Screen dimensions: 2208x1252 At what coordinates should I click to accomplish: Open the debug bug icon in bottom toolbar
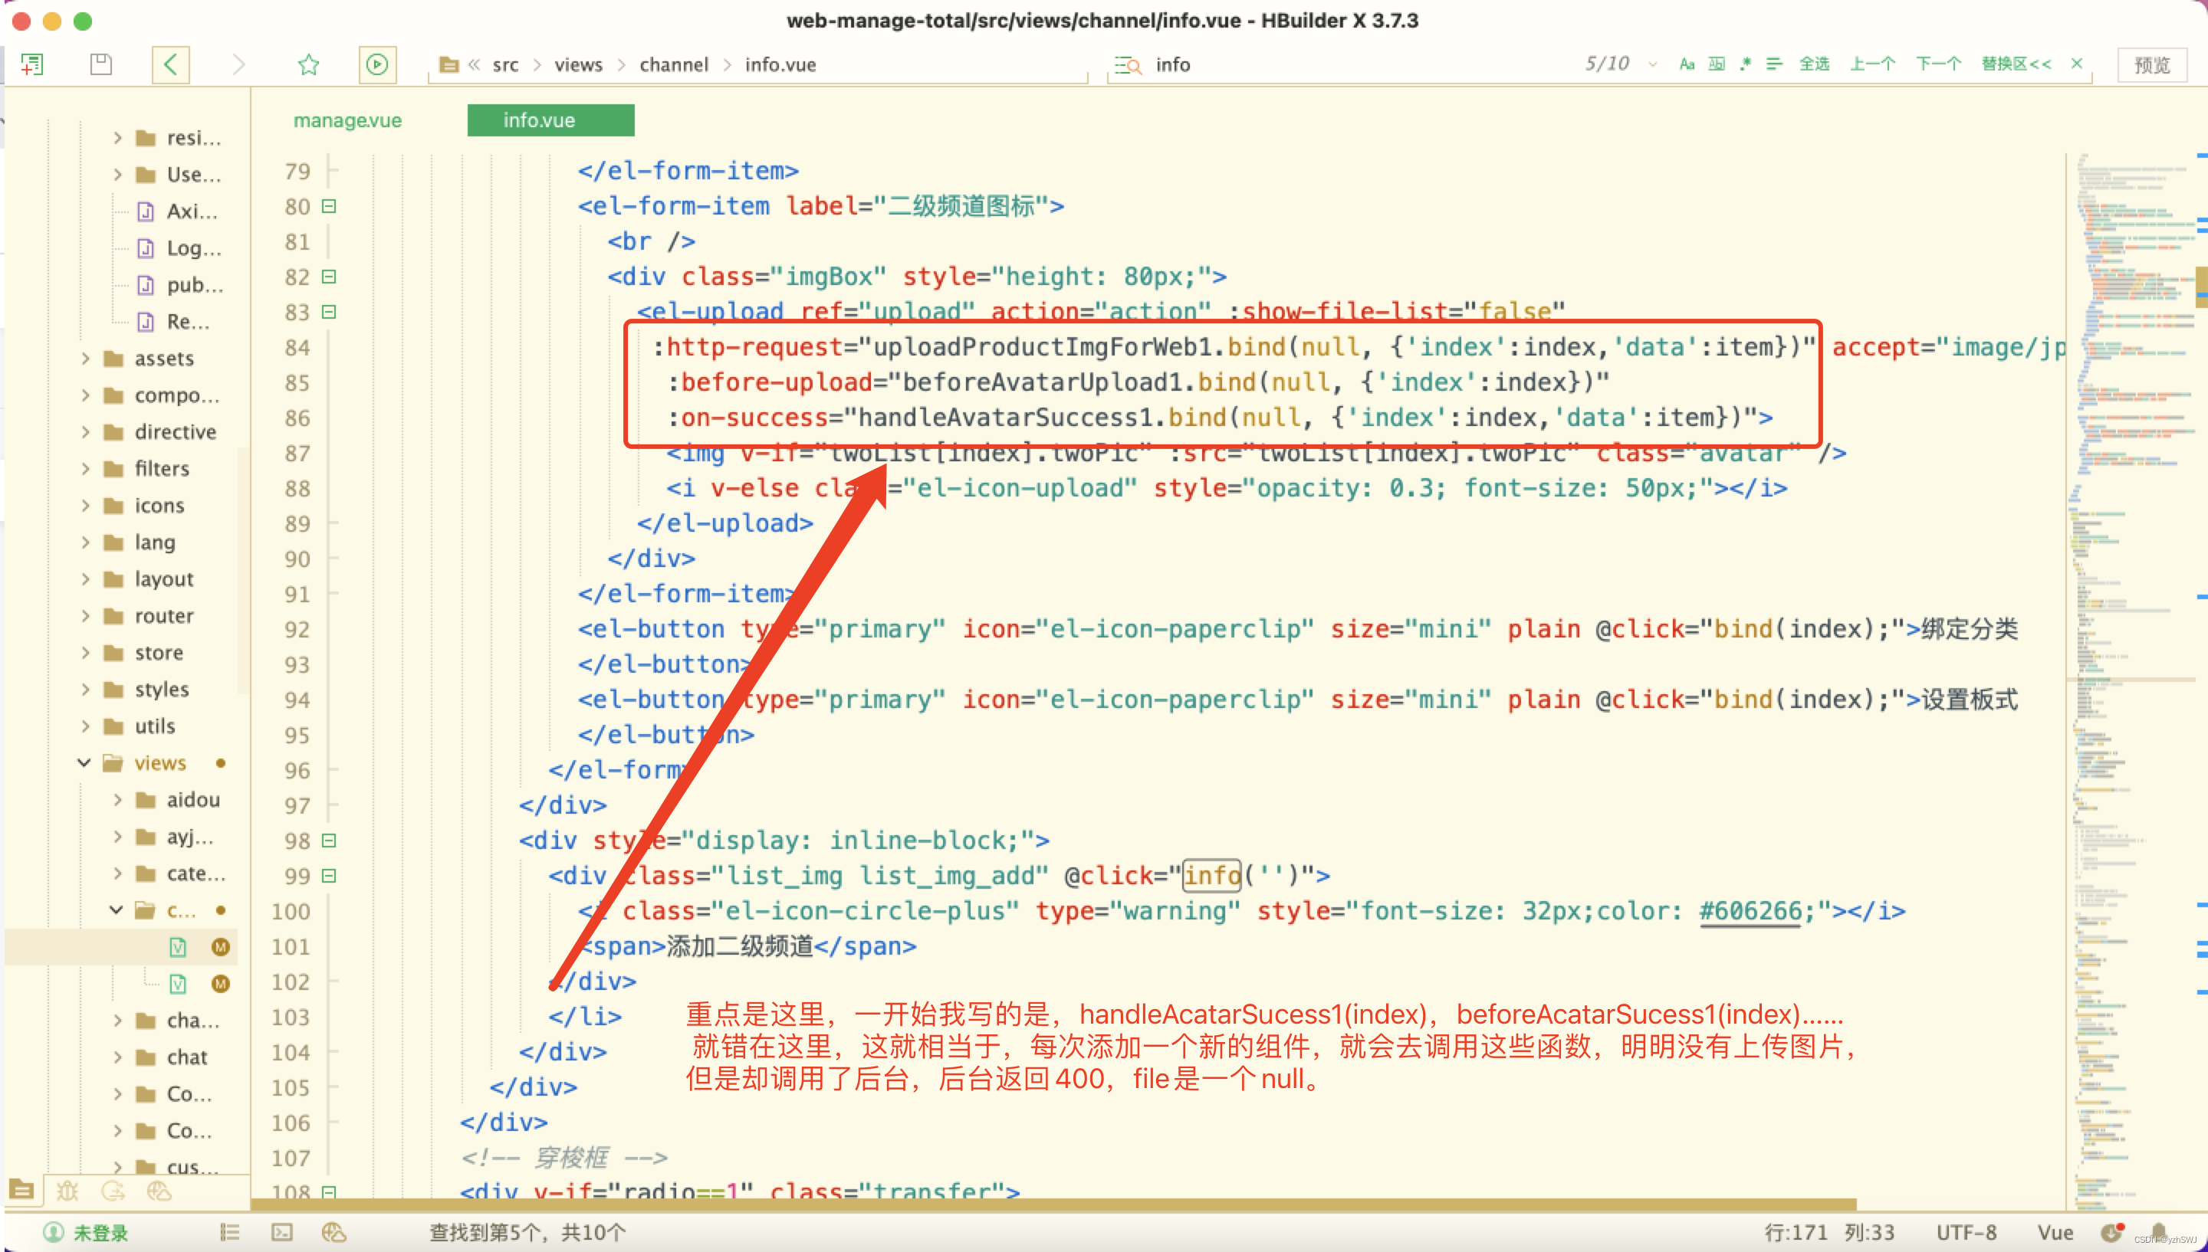(68, 1191)
